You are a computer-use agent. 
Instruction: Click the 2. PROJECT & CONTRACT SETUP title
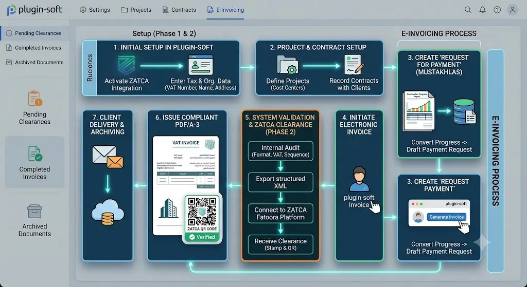point(318,47)
